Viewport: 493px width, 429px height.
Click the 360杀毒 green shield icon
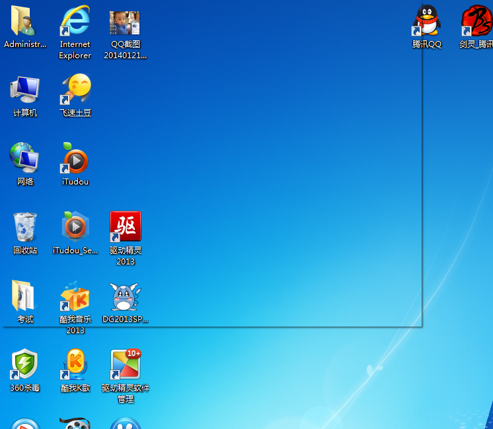[24, 366]
